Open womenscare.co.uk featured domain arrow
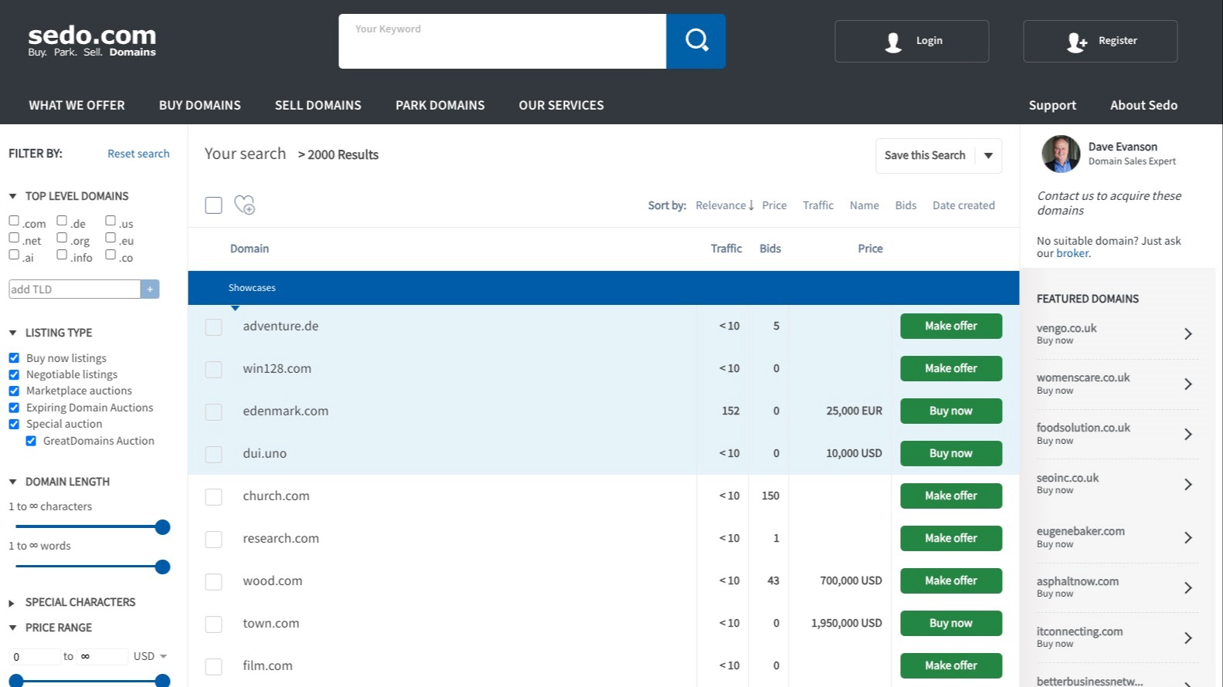This screenshot has height=687, width=1223. [1188, 384]
